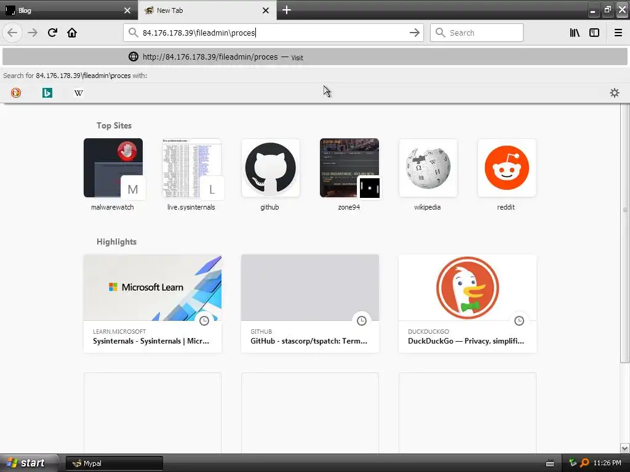Click the Highlights section heading

click(116, 242)
